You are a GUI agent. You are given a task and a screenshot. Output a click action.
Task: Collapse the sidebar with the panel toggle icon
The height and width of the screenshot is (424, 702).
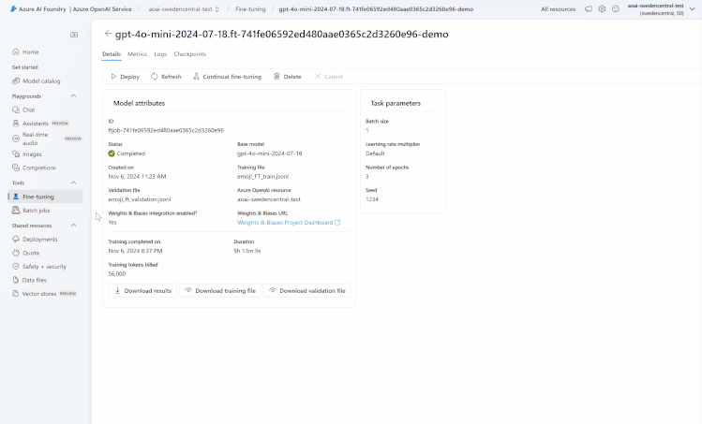coord(74,35)
